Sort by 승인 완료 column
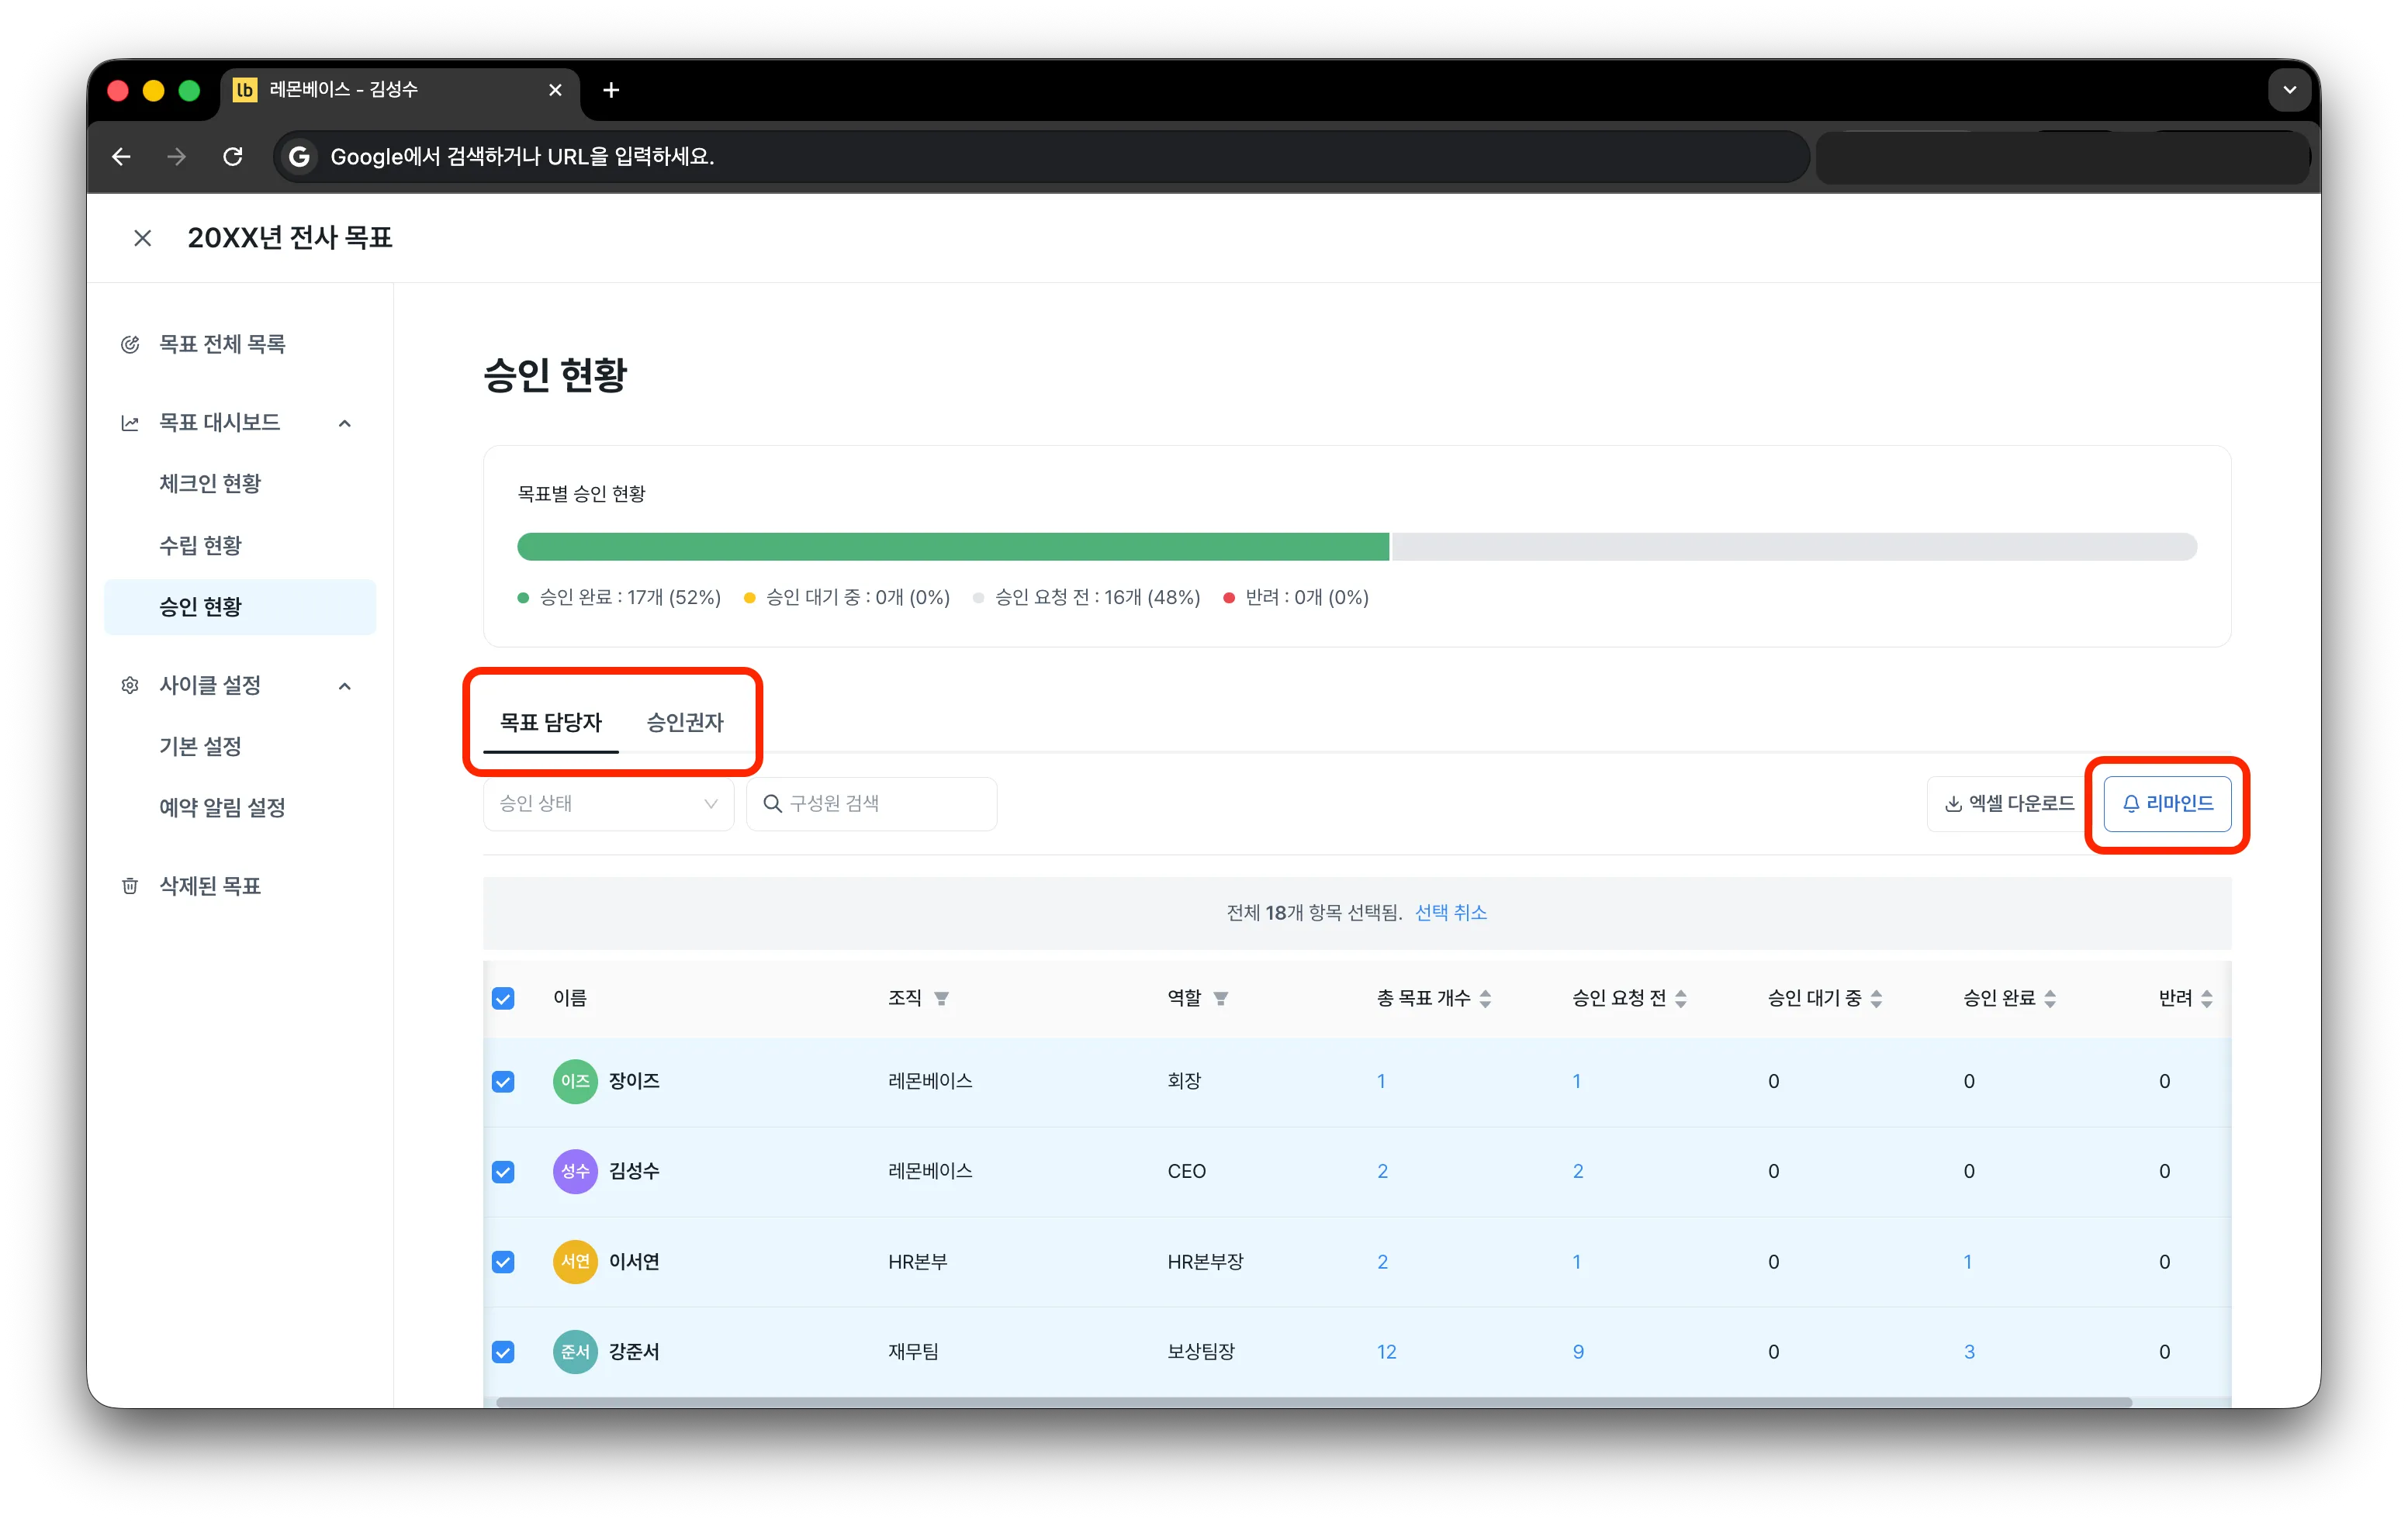 [x=2050, y=998]
